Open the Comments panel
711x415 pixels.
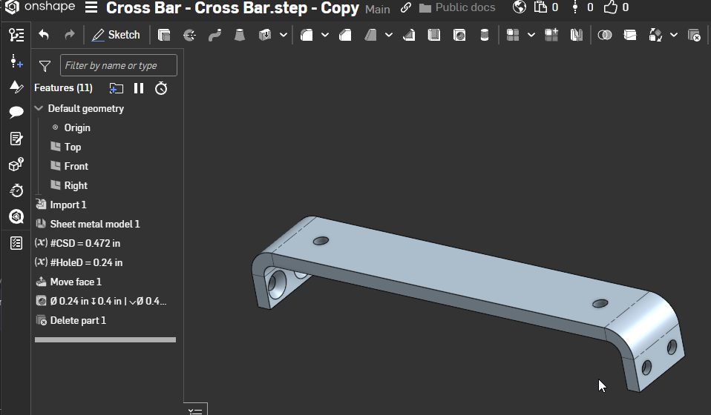click(x=16, y=112)
